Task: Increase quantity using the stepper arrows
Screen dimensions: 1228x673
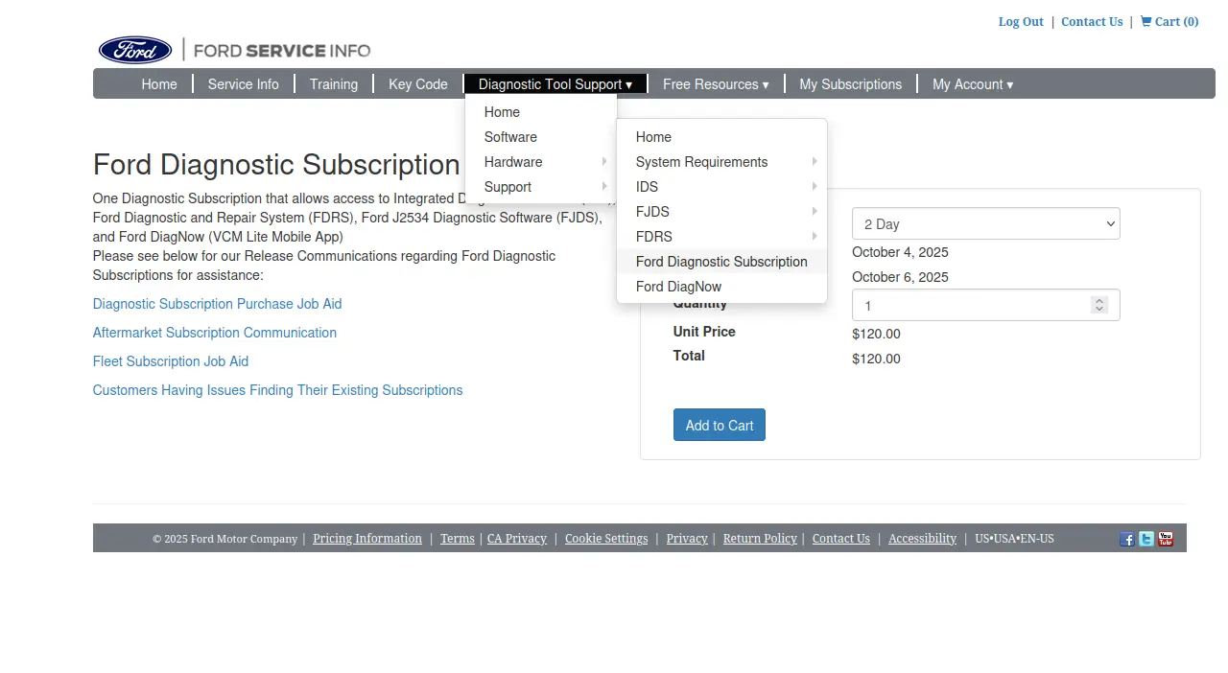Action: pyautogui.click(x=1099, y=301)
